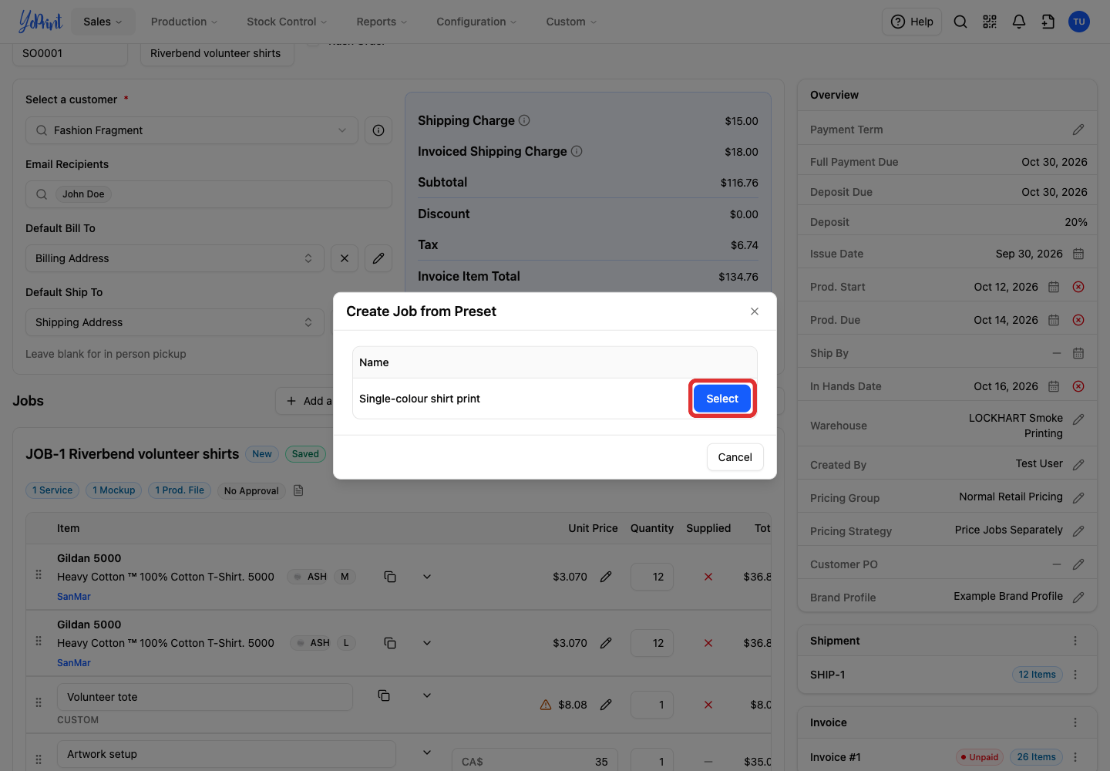The image size is (1110, 771).
Task: Open Shipment section options menu
Action: (x=1075, y=641)
